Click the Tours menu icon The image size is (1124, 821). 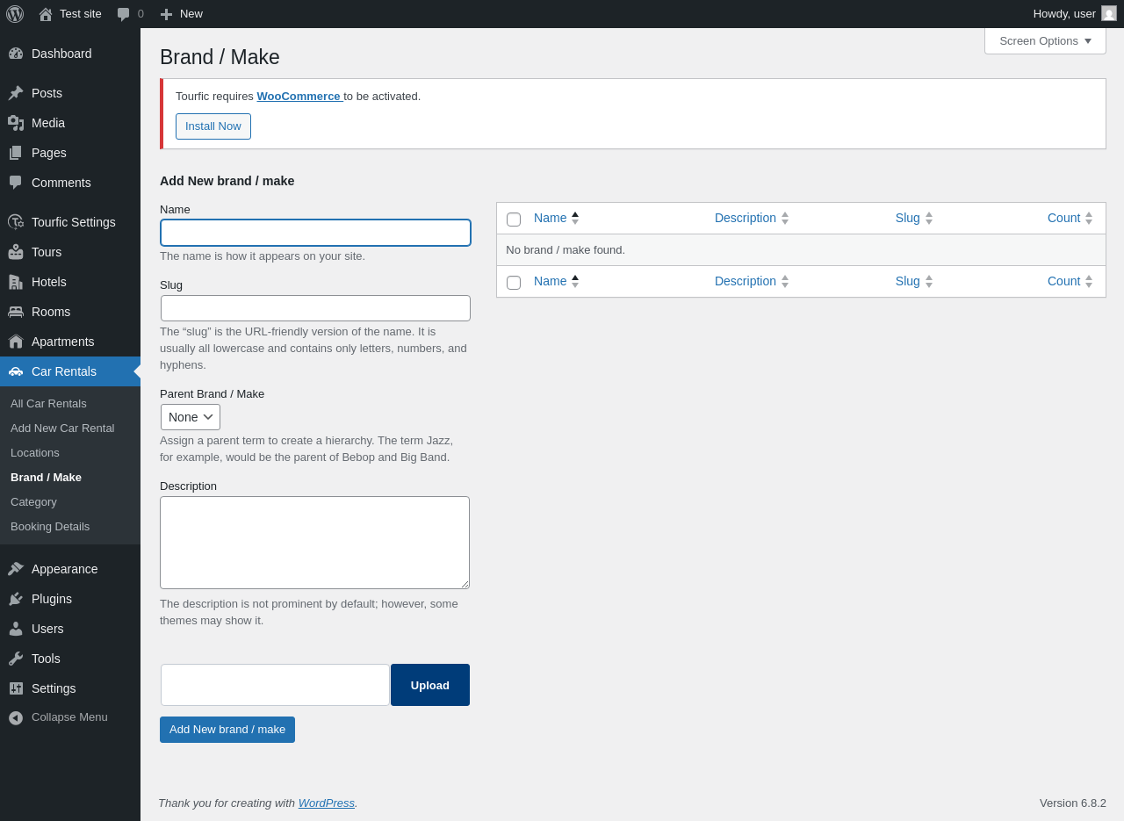[x=16, y=252]
